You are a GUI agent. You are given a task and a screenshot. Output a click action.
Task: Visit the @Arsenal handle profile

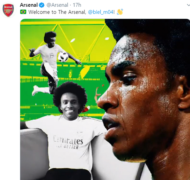coord(57,5)
